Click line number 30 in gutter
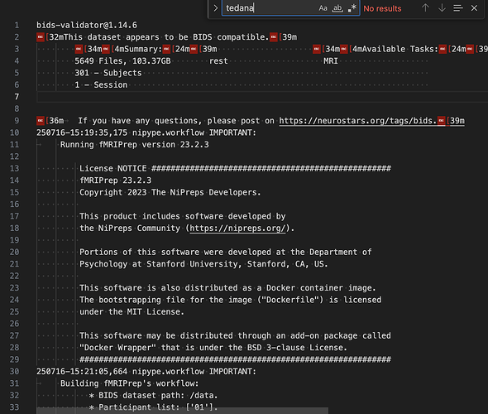This screenshot has height=414, width=488. click(x=14, y=371)
